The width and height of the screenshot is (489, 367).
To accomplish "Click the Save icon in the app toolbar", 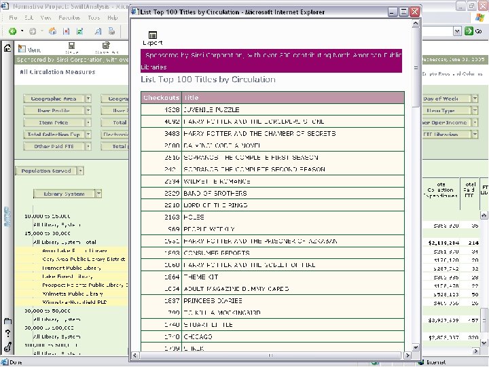I will [71, 46].
